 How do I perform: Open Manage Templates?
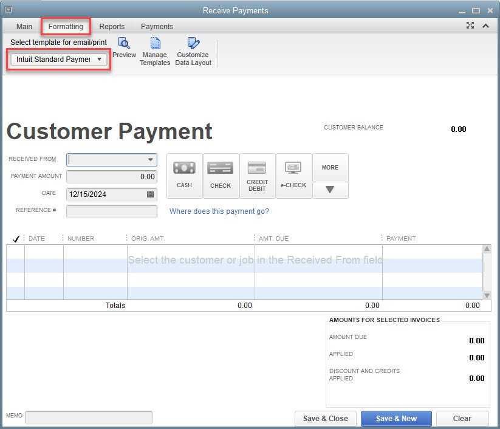pyautogui.click(x=155, y=52)
